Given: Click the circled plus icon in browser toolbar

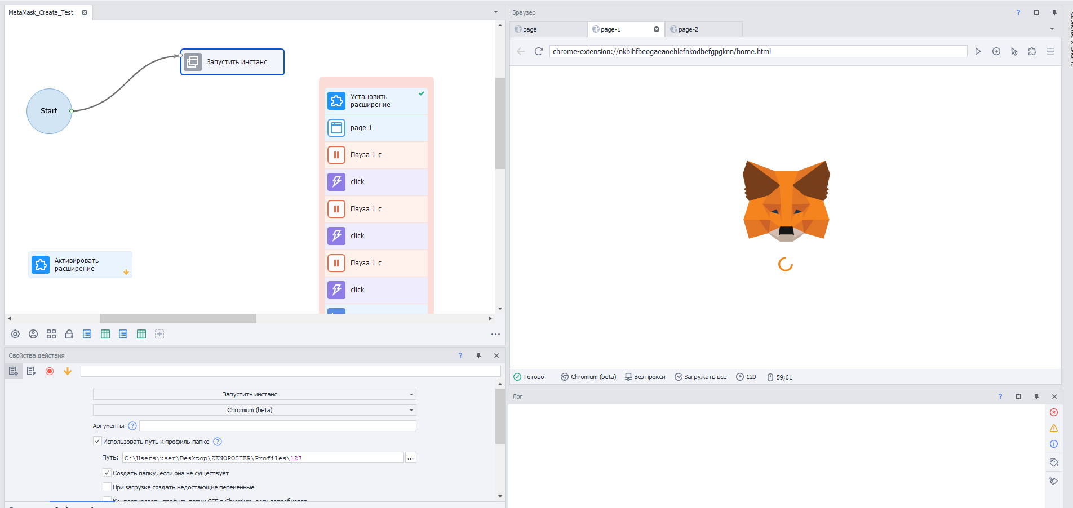Looking at the screenshot, I should click(x=996, y=51).
